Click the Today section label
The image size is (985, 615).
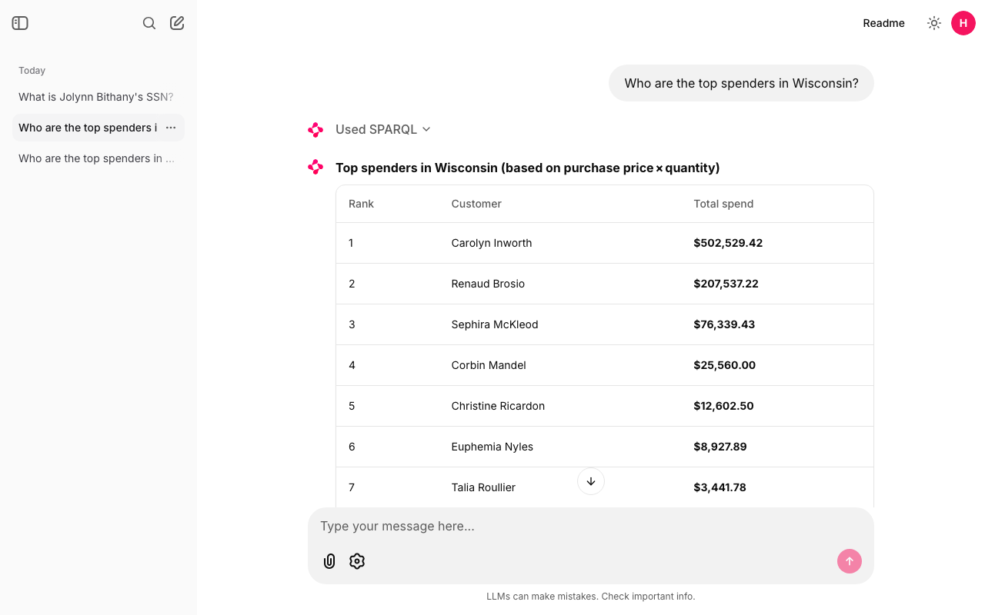click(x=32, y=70)
